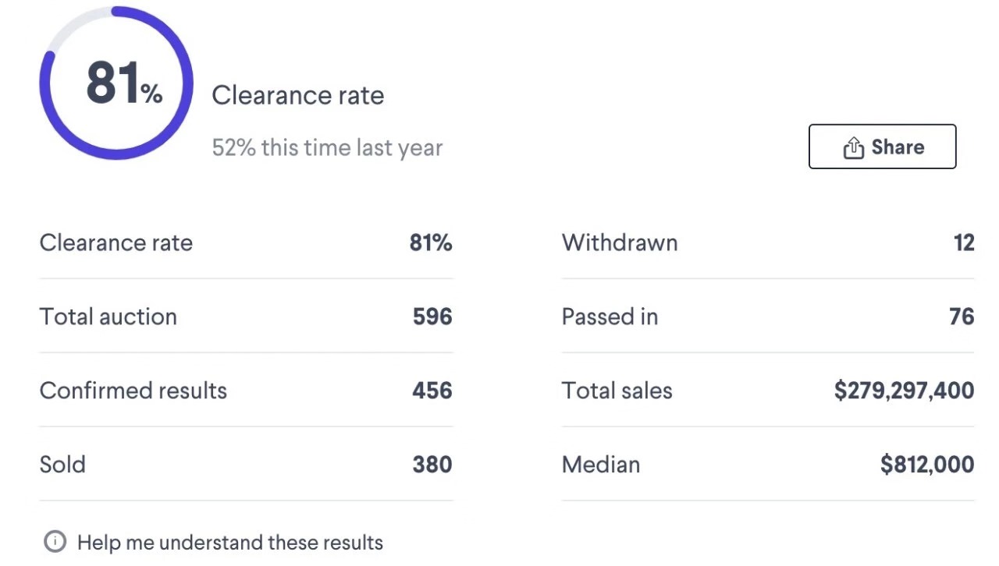Select the 76 passed in value
This screenshot has width=999, height=566.
(962, 317)
